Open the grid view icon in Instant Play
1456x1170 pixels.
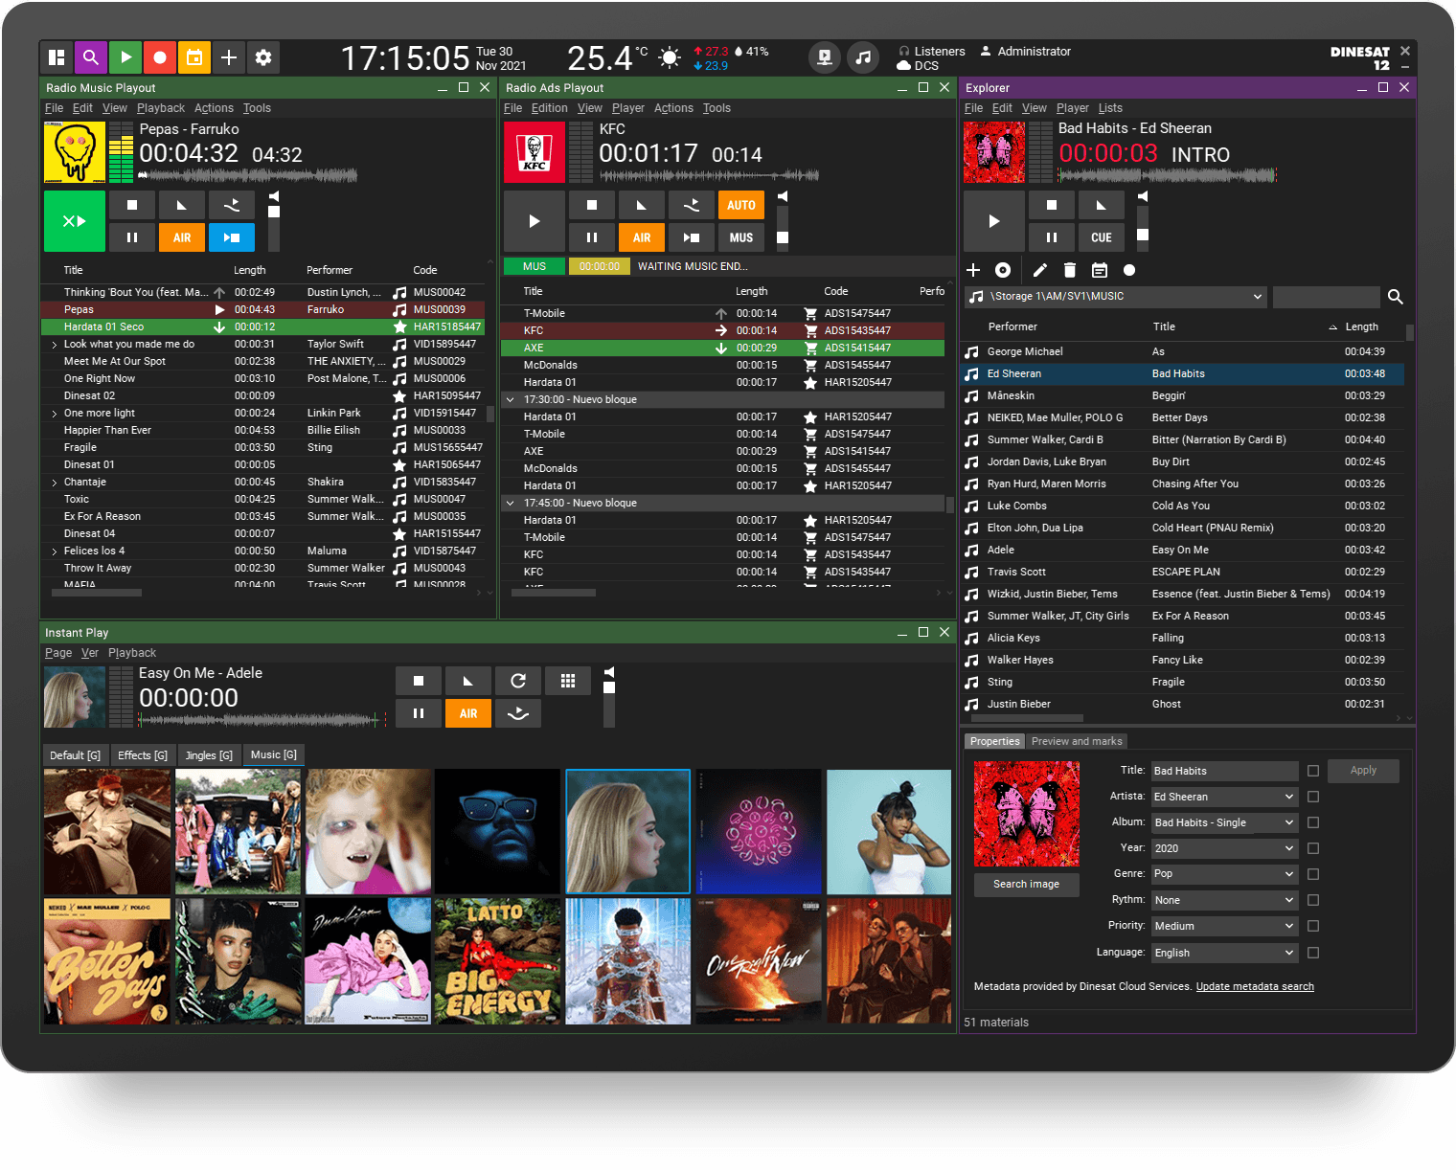coord(568,681)
